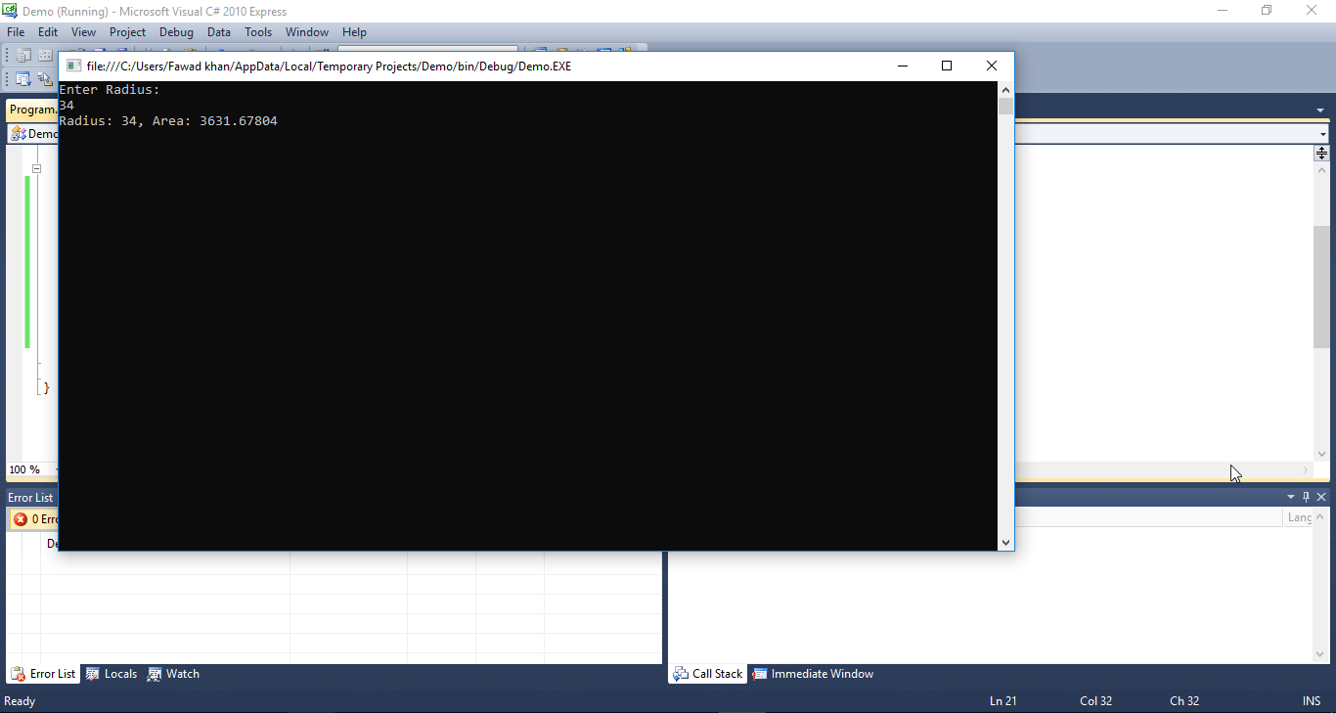Click the New Project toolbar icon
The image size is (1336, 713).
pyautogui.click(x=22, y=55)
